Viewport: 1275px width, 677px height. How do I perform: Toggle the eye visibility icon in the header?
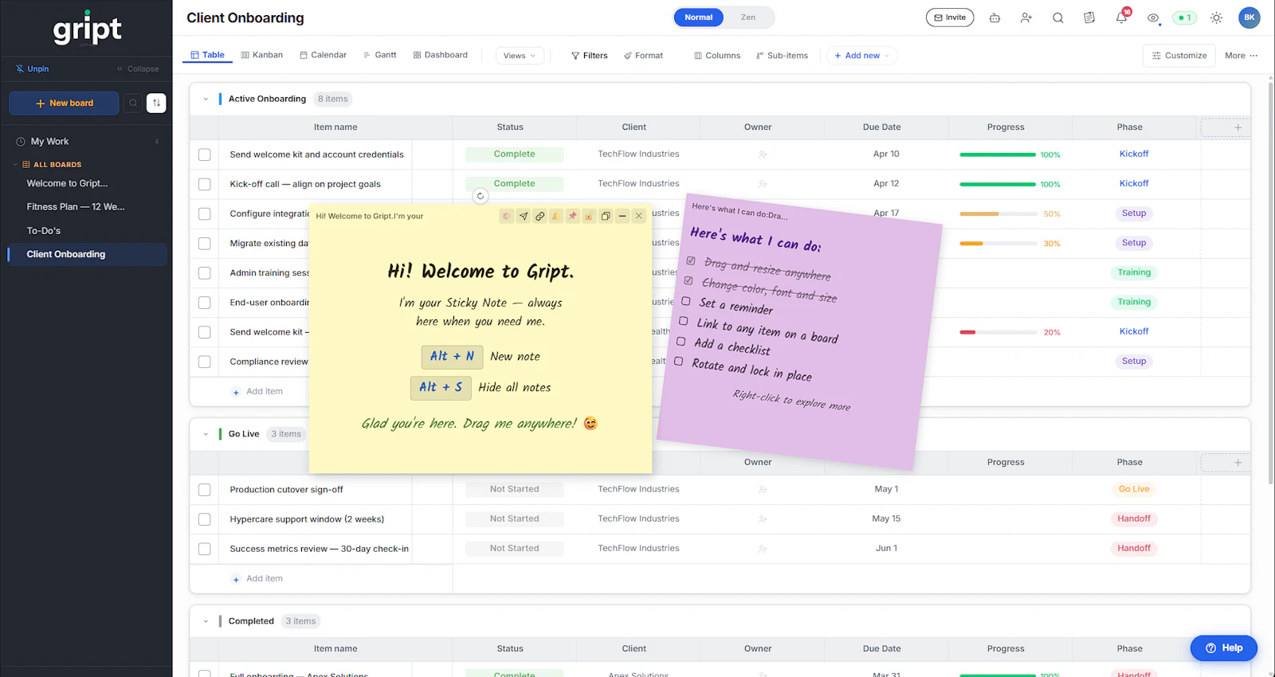click(1153, 18)
